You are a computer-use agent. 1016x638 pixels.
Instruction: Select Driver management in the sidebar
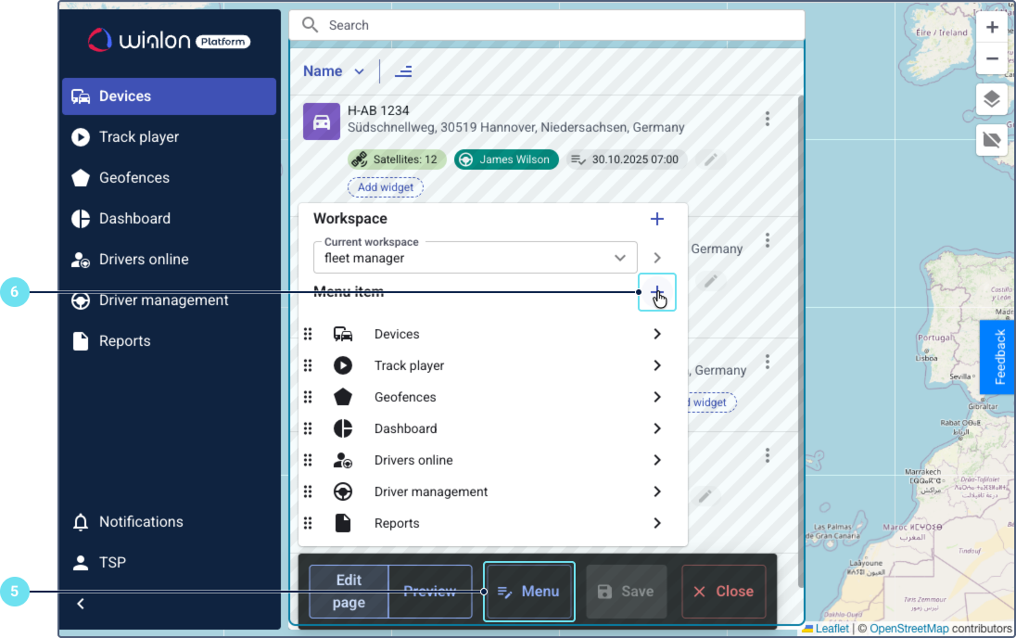163,300
